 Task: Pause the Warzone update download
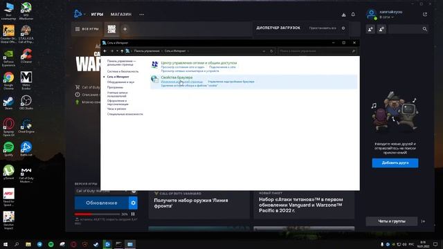point(133,214)
